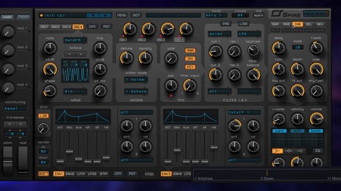341x191 pixels.
Task: Click the rel slider in ENV3 panel
Action: tap(214, 147)
